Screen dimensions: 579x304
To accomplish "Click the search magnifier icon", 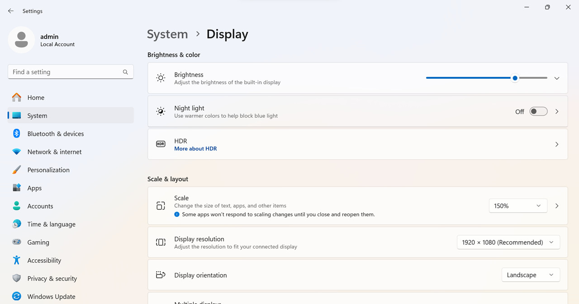I will [x=125, y=72].
